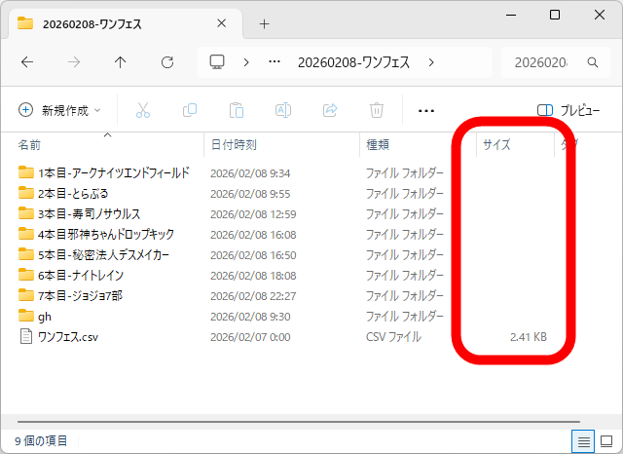Click the Paste clipboard icon
This screenshot has width=623, height=454.
(x=236, y=110)
